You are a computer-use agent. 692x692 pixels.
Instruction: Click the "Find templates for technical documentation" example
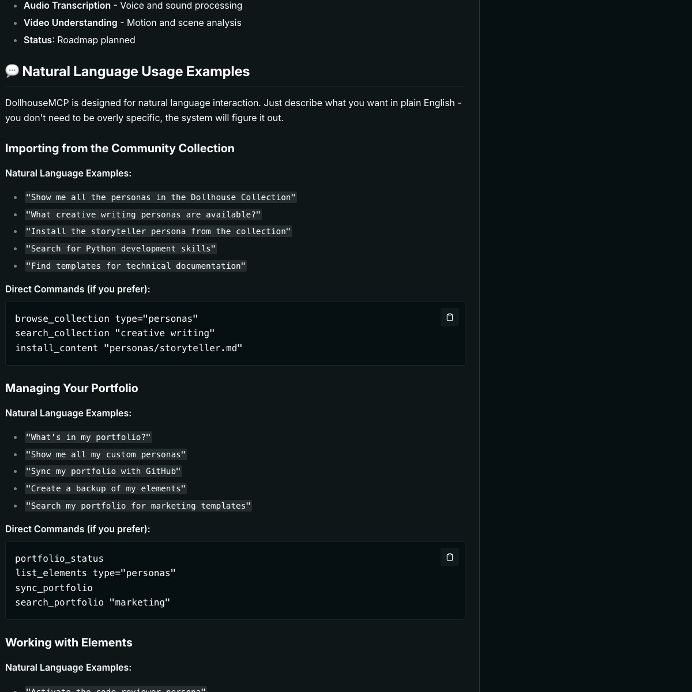click(136, 266)
